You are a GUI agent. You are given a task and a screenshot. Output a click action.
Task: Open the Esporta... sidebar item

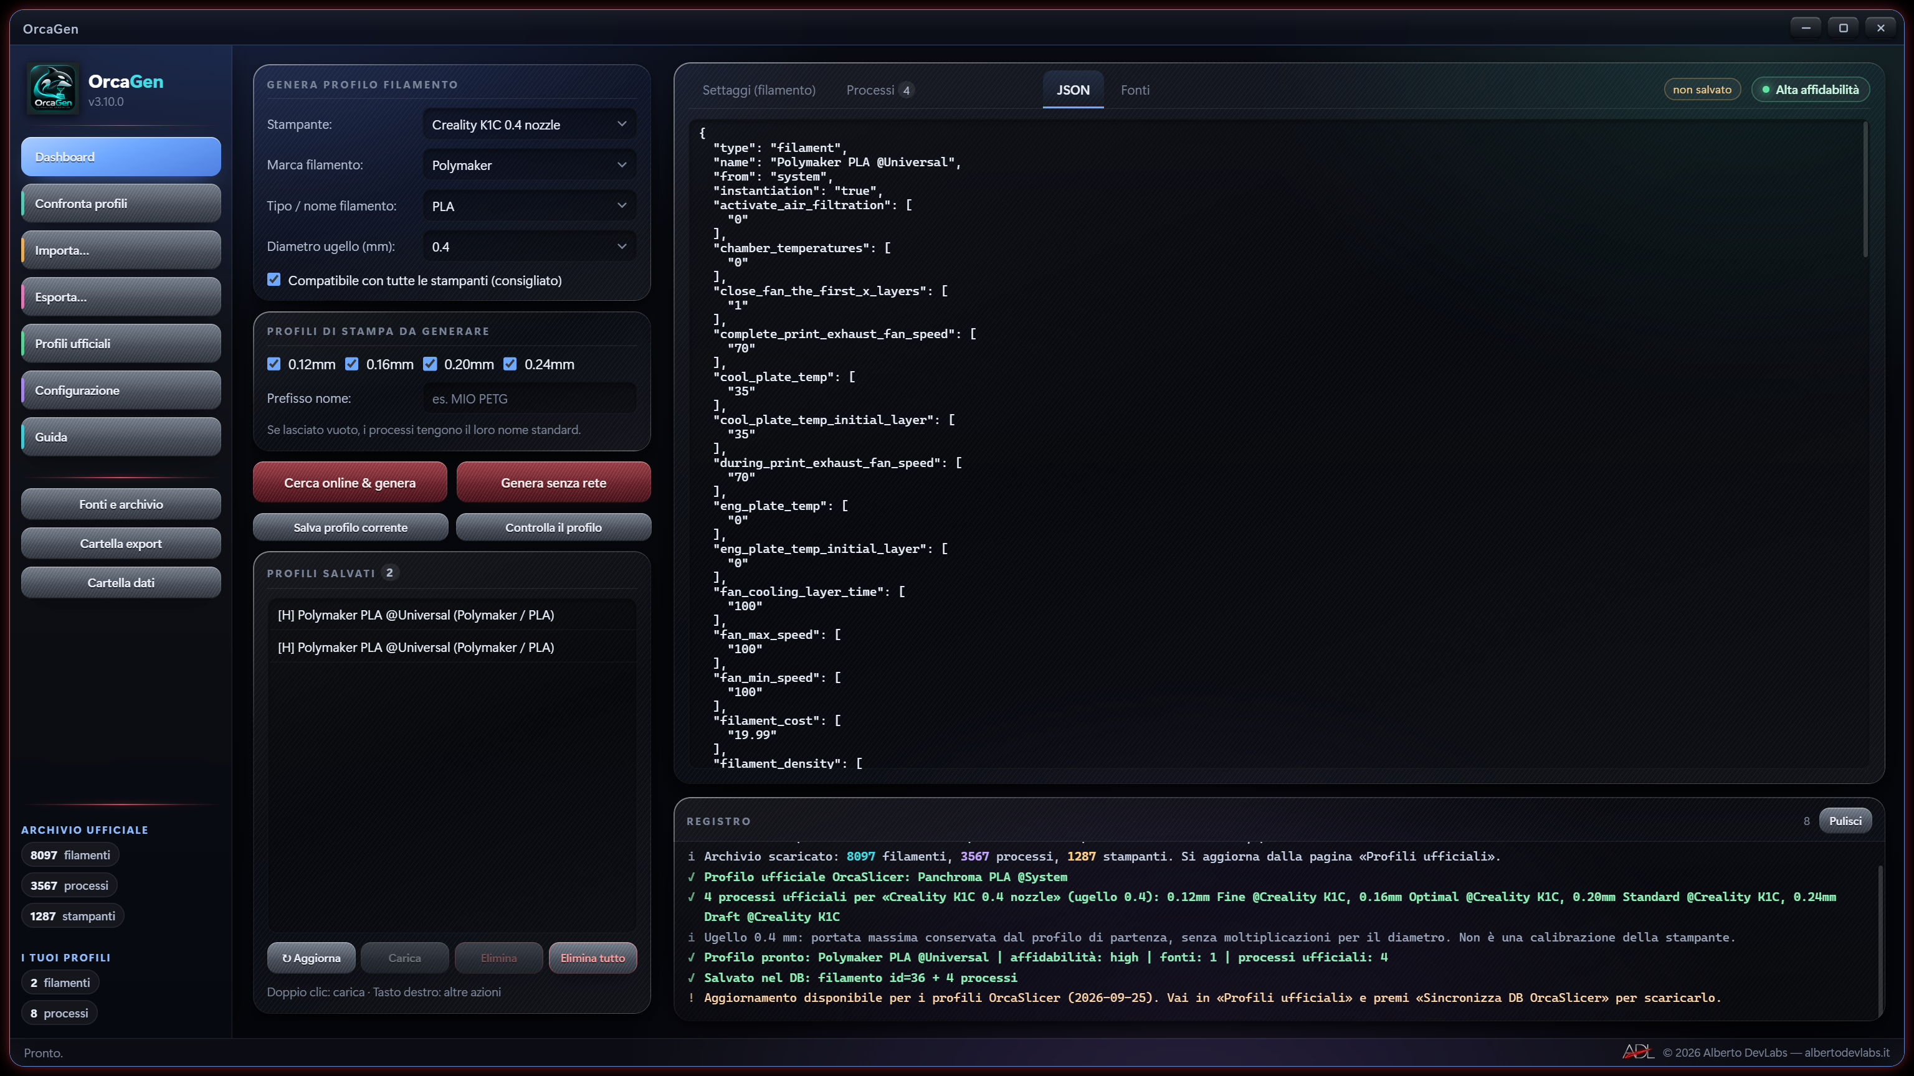tap(121, 297)
